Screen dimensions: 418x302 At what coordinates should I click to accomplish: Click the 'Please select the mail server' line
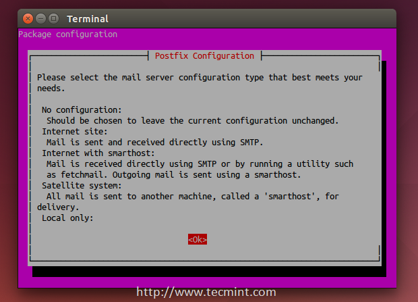pyautogui.click(x=200, y=77)
